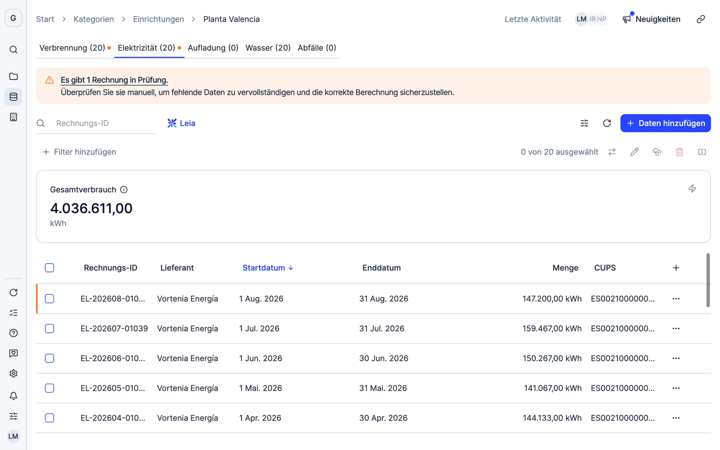720x450 pixels.
Task: Click the lightning bolt in Gesamtverbrauch card
Action: coord(692,188)
